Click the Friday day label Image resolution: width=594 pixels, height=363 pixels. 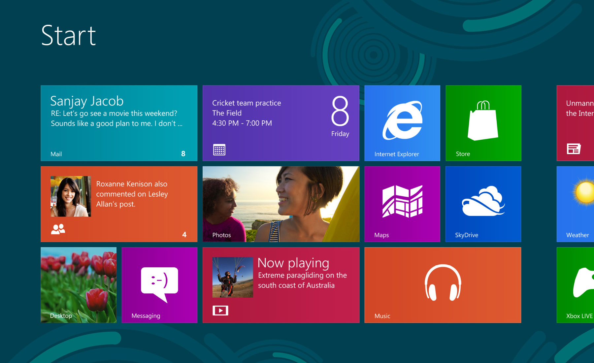(340, 134)
